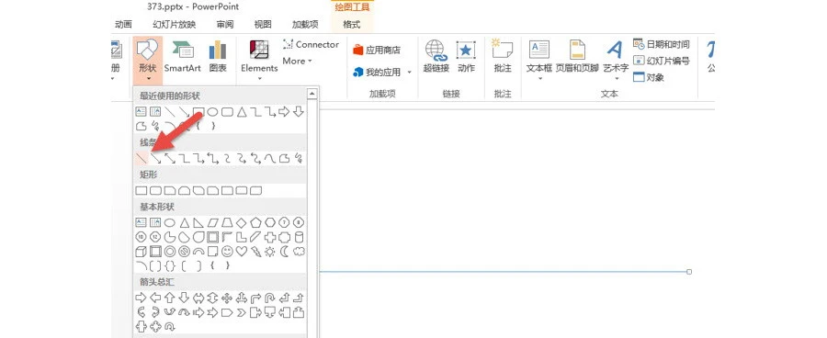The image size is (827, 338).
Task: Choose the smiley face basic shape
Action: (227, 252)
